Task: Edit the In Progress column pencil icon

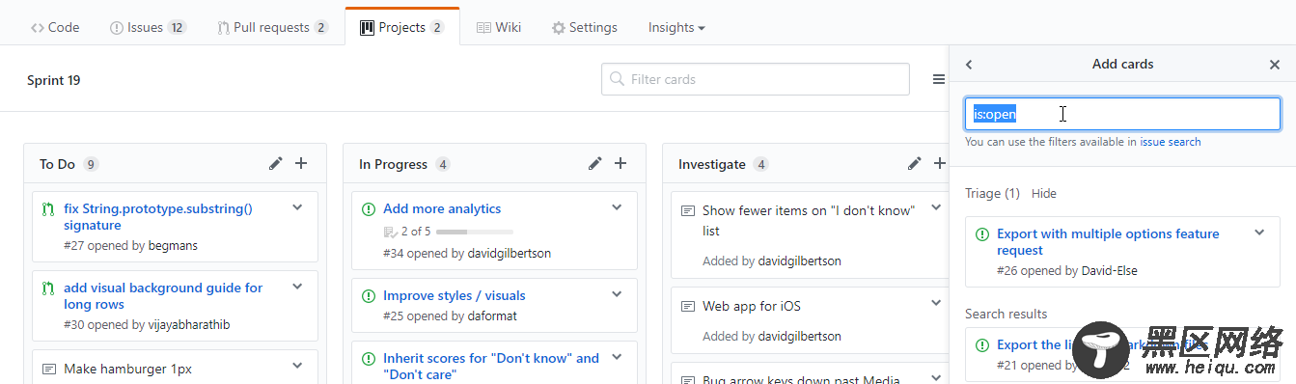Action: click(595, 164)
